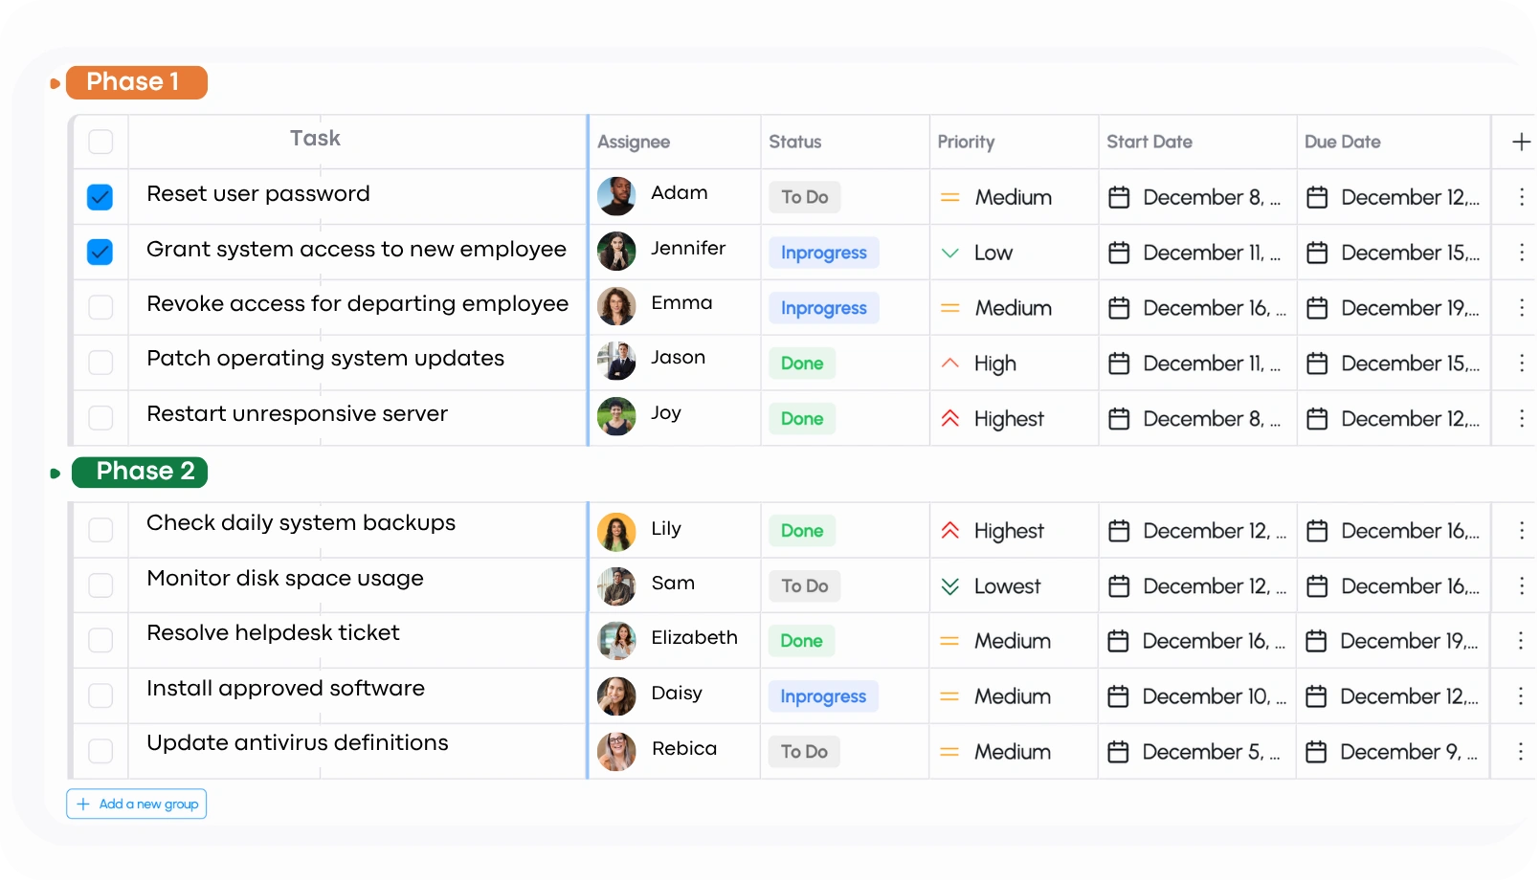This screenshot has width=1540, height=882.
Task: Click calendar icon of Joy's task due date
Action: click(x=1317, y=419)
